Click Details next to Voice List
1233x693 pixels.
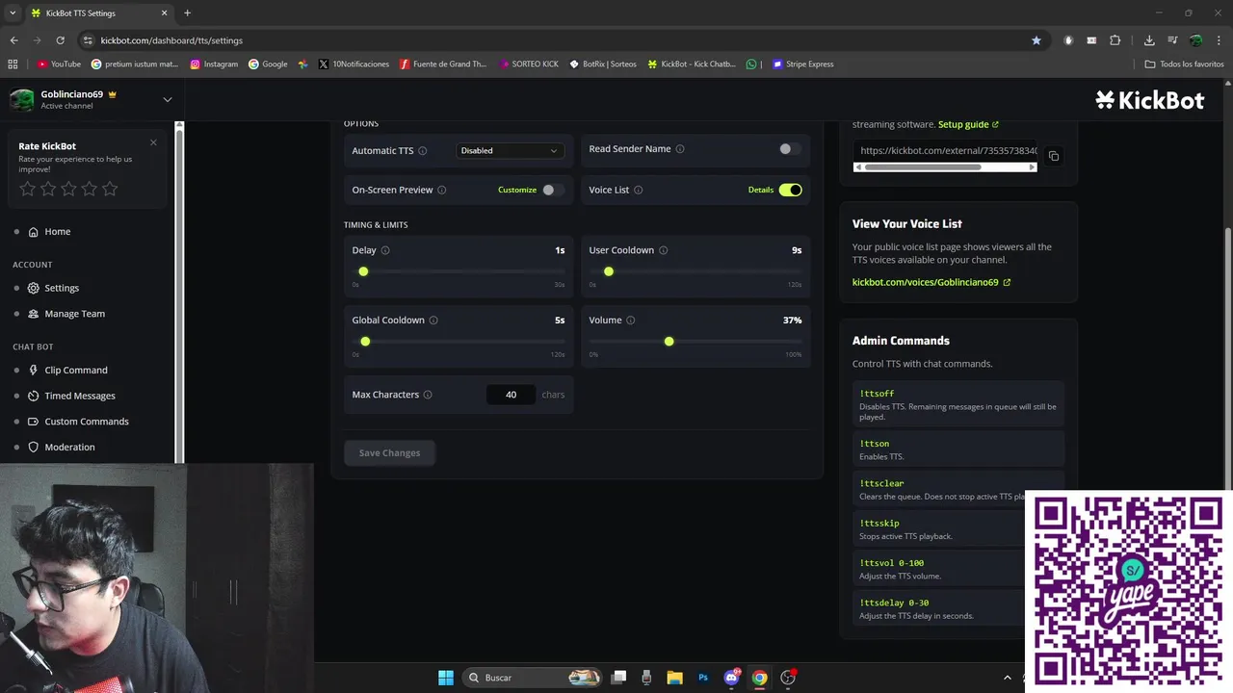(x=761, y=190)
